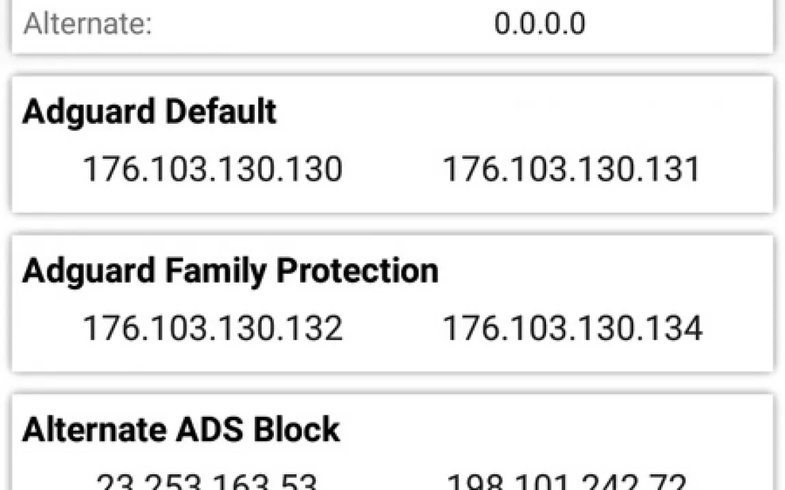This screenshot has height=490, width=785.
Task: Click gap between Adguard Default and Family Protection cards
Action: pyautogui.click(x=392, y=224)
